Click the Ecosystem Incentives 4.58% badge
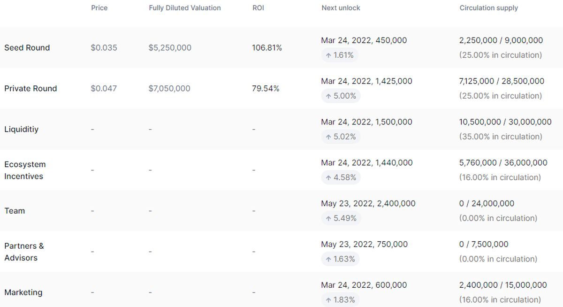 pyautogui.click(x=340, y=178)
